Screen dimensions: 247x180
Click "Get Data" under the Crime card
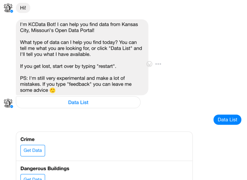tap(32, 150)
